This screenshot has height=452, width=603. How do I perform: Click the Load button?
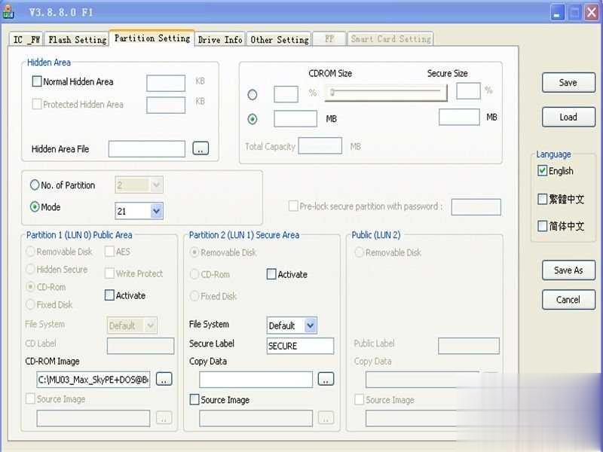pos(568,118)
